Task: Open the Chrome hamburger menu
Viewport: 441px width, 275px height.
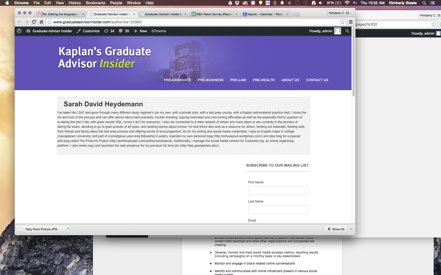Action: (351, 22)
